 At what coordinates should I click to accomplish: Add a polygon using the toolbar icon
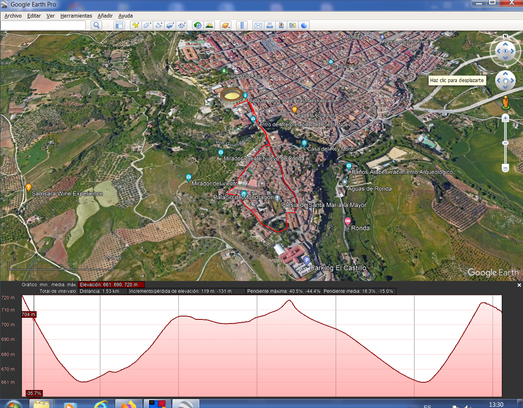pyautogui.click(x=148, y=25)
